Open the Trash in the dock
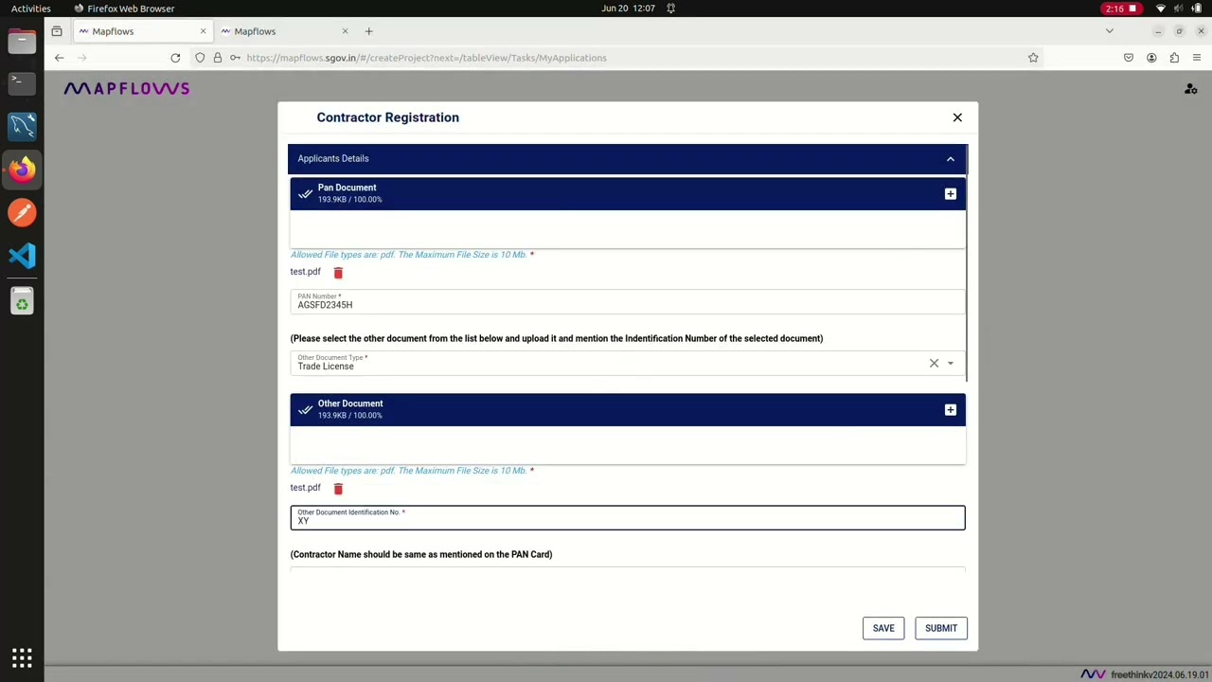This screenshot has width=1212, height=682. point(22,302)
